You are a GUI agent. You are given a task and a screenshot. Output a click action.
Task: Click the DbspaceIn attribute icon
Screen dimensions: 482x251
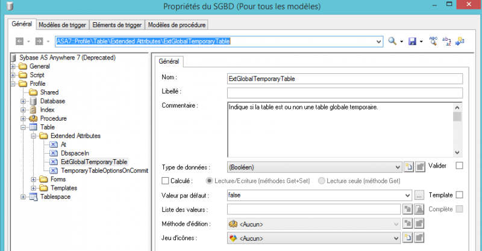click(54, 153)
